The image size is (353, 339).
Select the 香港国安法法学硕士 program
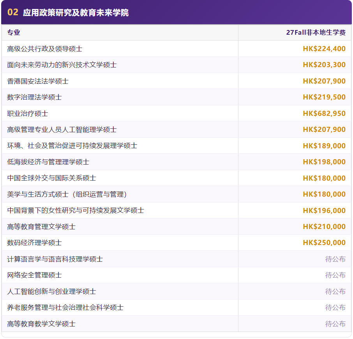(x=38, y=81)
